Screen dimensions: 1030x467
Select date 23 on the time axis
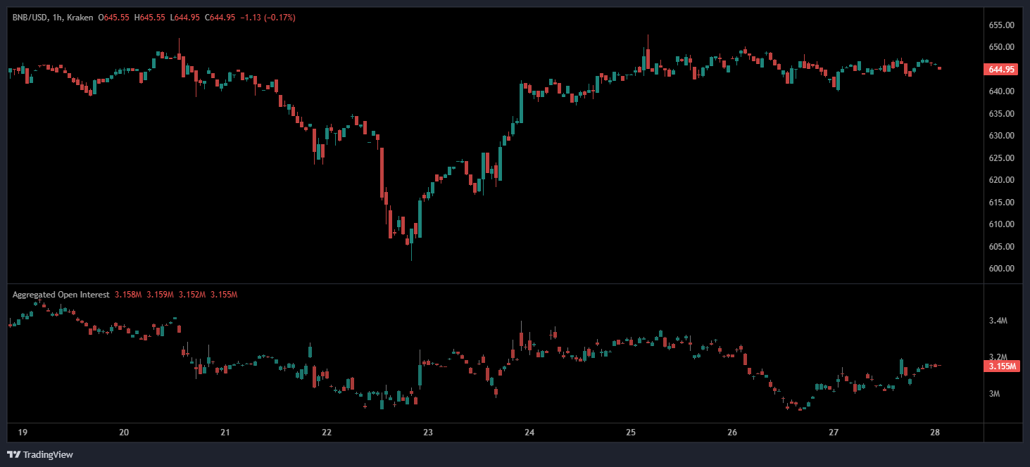point(428,432)
